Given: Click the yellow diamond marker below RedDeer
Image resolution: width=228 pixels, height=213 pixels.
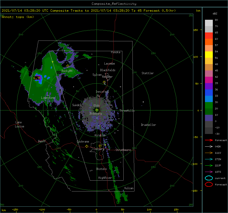Looking at the screenshot, I should pos(104,82).
